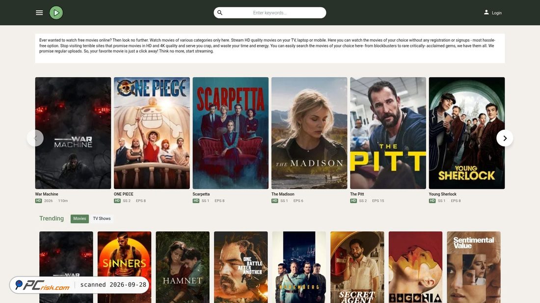Open One Battle After Another poster
Viewport: 540px width, 303px height.
(241, 267)
